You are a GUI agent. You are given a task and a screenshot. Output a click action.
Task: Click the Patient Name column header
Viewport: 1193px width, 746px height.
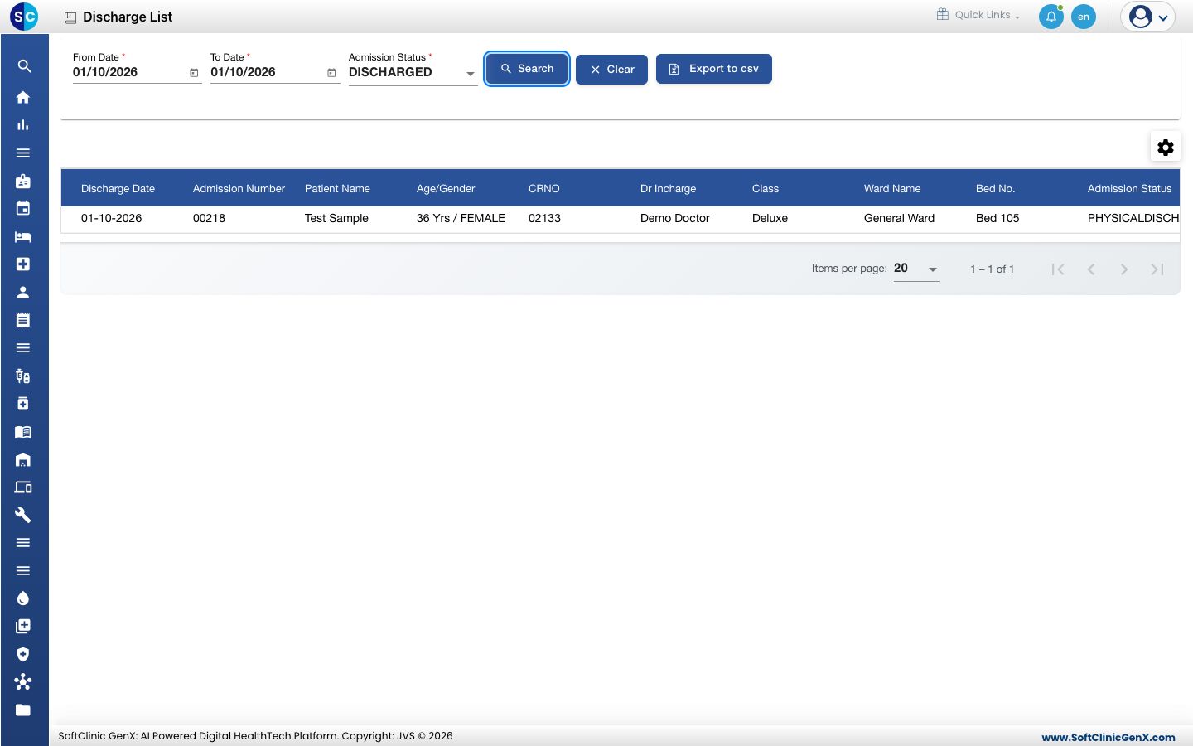[x=337, y=189]
